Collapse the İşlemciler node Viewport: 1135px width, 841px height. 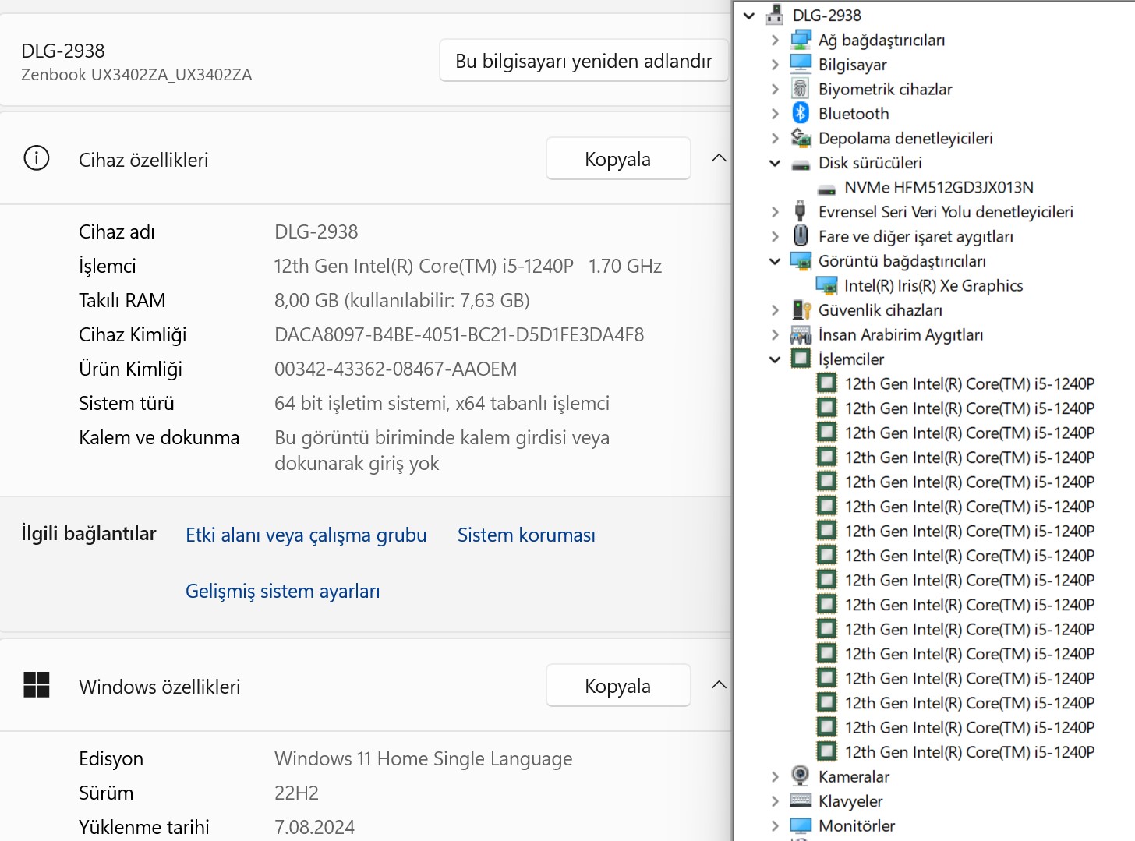click(x=775, y=359)
